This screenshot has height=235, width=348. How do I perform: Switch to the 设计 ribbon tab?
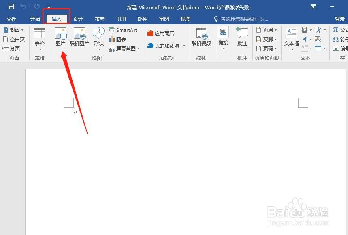coord(78,19)
